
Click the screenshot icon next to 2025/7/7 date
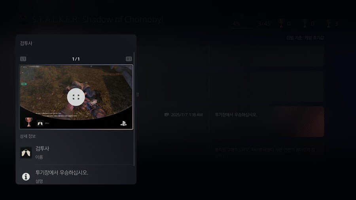click(167, 115)
